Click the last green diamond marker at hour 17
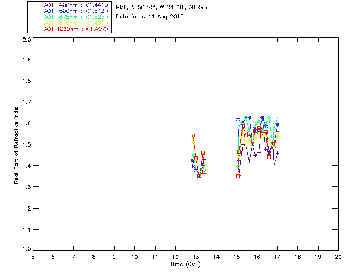The width and height of the screenshot is (348, 278). (x=277, y=118)
